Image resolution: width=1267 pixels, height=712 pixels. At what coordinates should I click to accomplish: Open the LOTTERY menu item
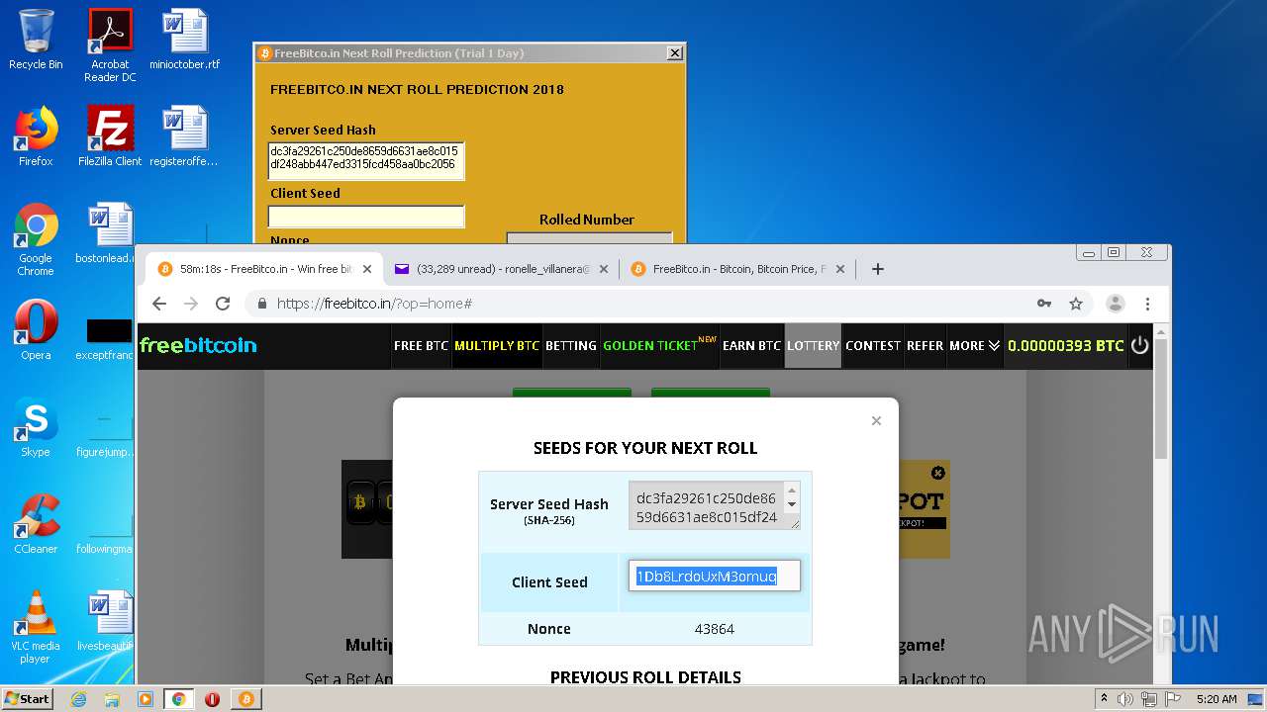[x=813, y=346]
